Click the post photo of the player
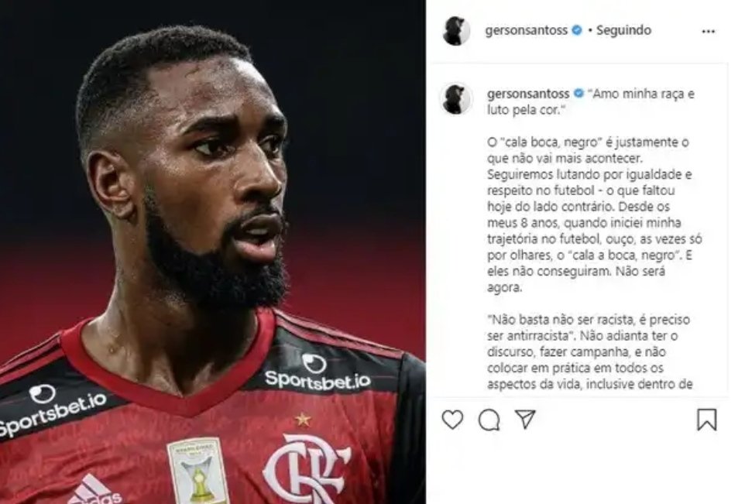The image size is (738, 504). tap(213, 252)
